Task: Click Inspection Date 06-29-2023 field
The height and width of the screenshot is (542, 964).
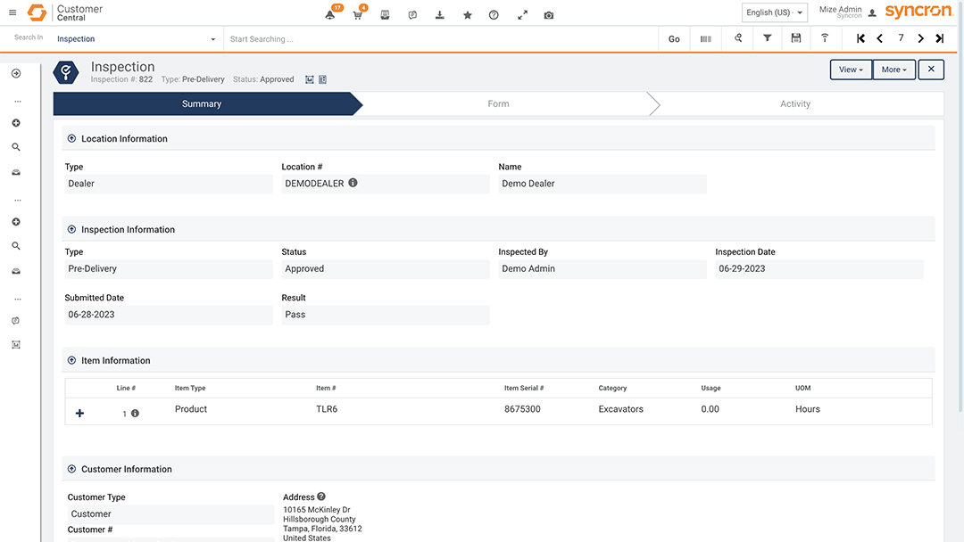Action: (819, 269)
